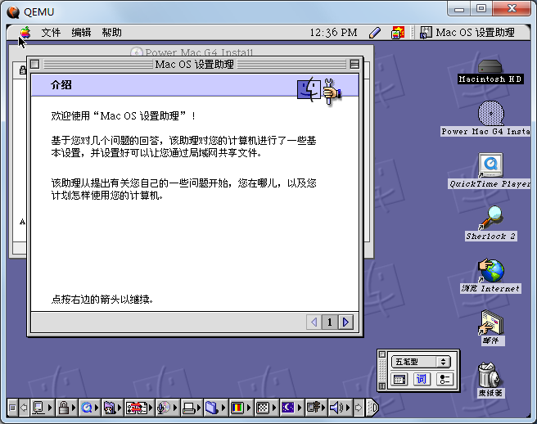Open the QuickTime settings strip module
Viewport: 537px width, 424px height.
[x=90, y=408]
